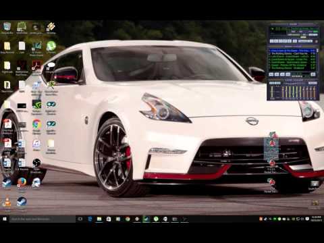Open the Adobe Acrobat desktop shortcut
Screen dimensions: 324x243
pyautogui.click(x=36, y=67)
